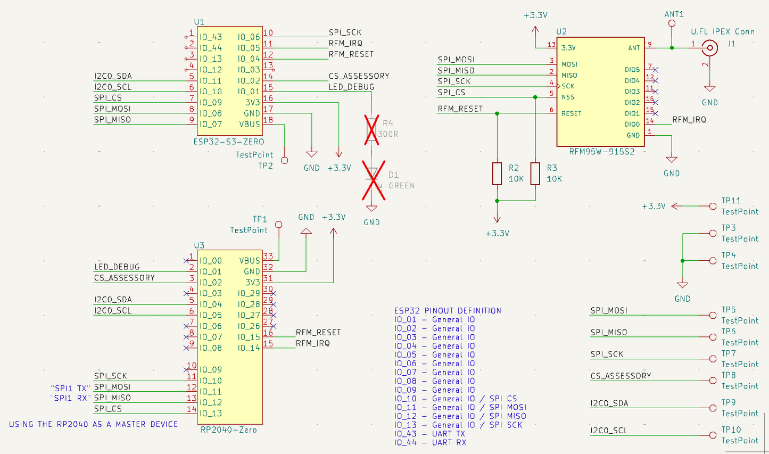Click the ESP32 PINOUT DEFINITION heading text
This screenshot has width=769, height=454.
click(447, 310)
